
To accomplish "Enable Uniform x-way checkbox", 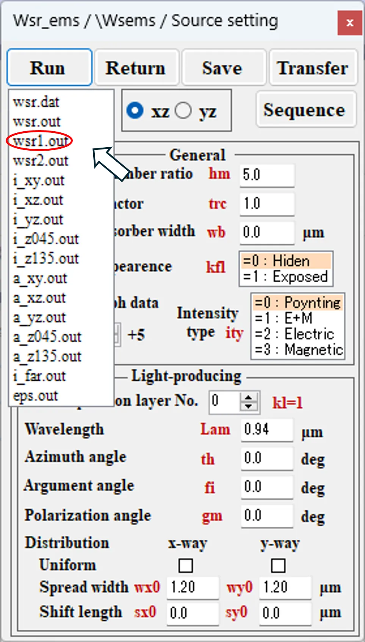I will [x=186, y=565].
